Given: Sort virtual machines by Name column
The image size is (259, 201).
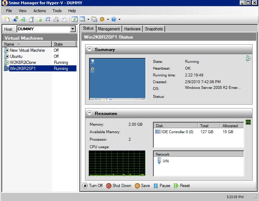Looking at the screenshot, I should tap(27, 44).
